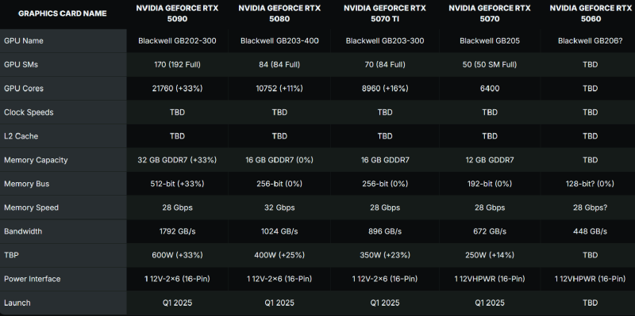
Task: Select the 32 Gbps memory speed cell
Action: 279,207
